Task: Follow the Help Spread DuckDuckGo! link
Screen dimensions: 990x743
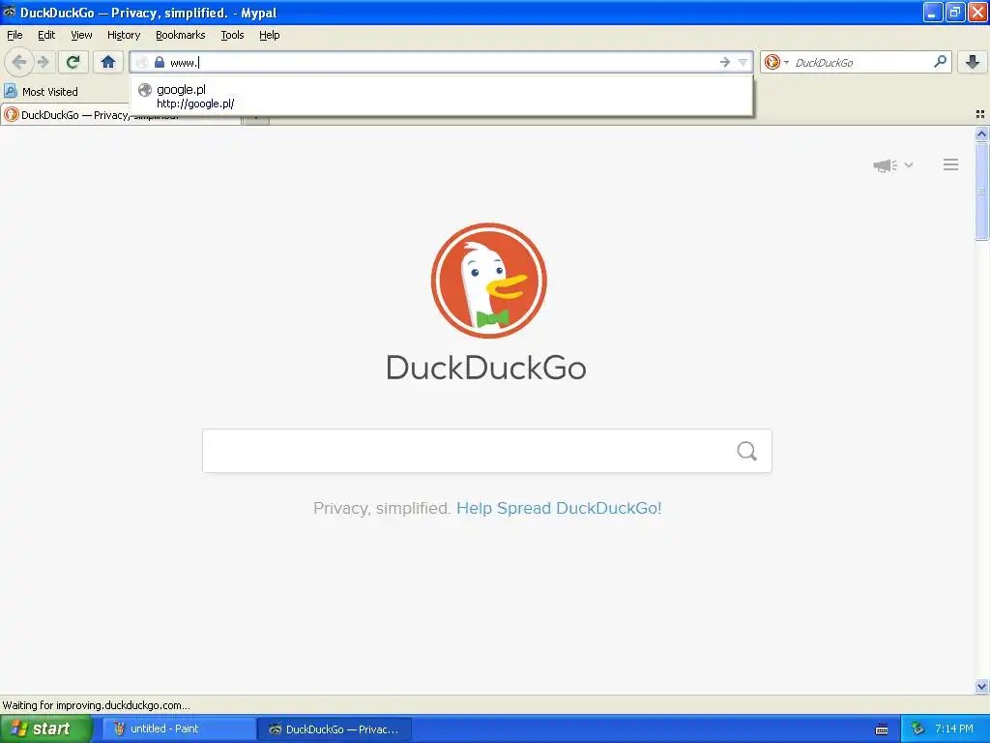Action: (559, 508)
